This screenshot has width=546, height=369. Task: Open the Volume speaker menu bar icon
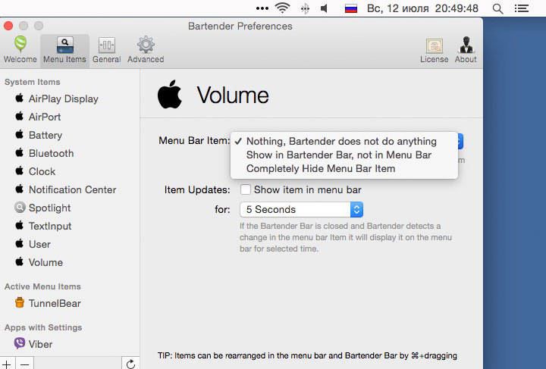(x=324, y=8)
